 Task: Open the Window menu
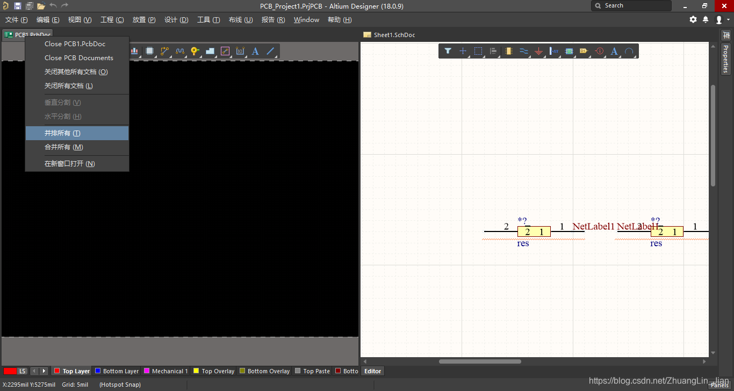(306, 20)
